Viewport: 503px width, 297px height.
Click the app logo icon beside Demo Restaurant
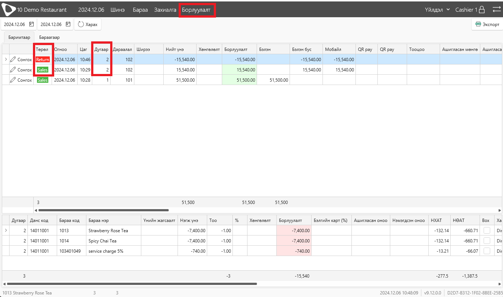coord(8,10)
